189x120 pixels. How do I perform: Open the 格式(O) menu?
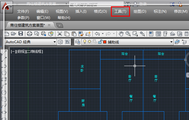pyautogui.click(x=100, y=12)
